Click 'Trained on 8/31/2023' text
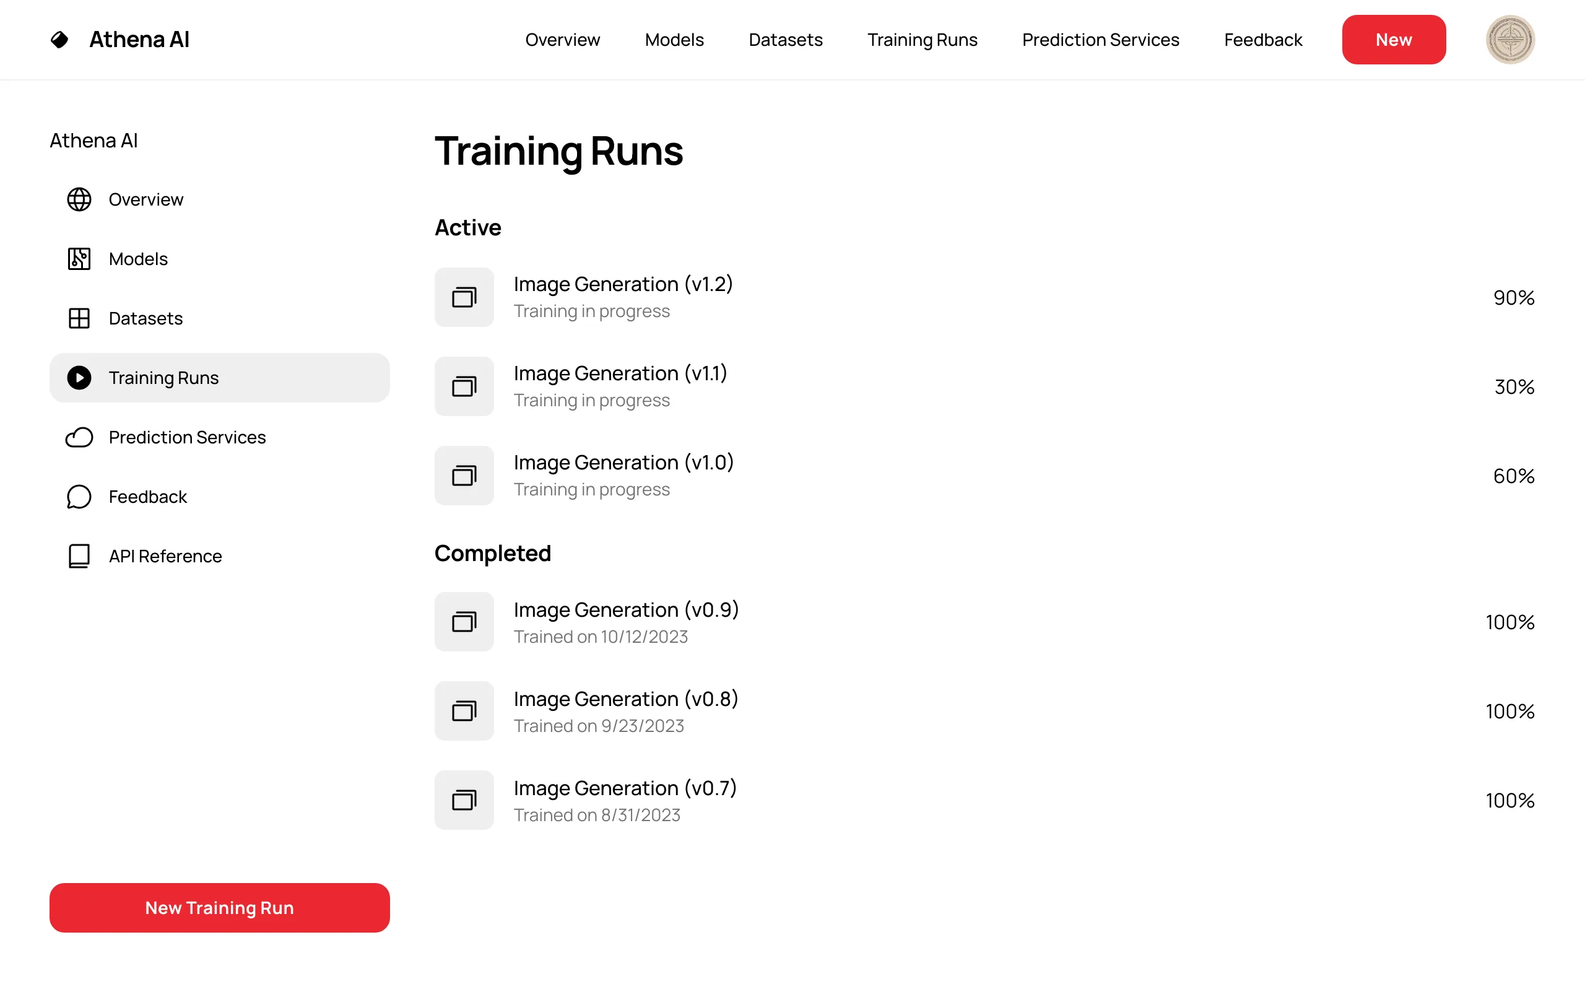 pos(596,815)
